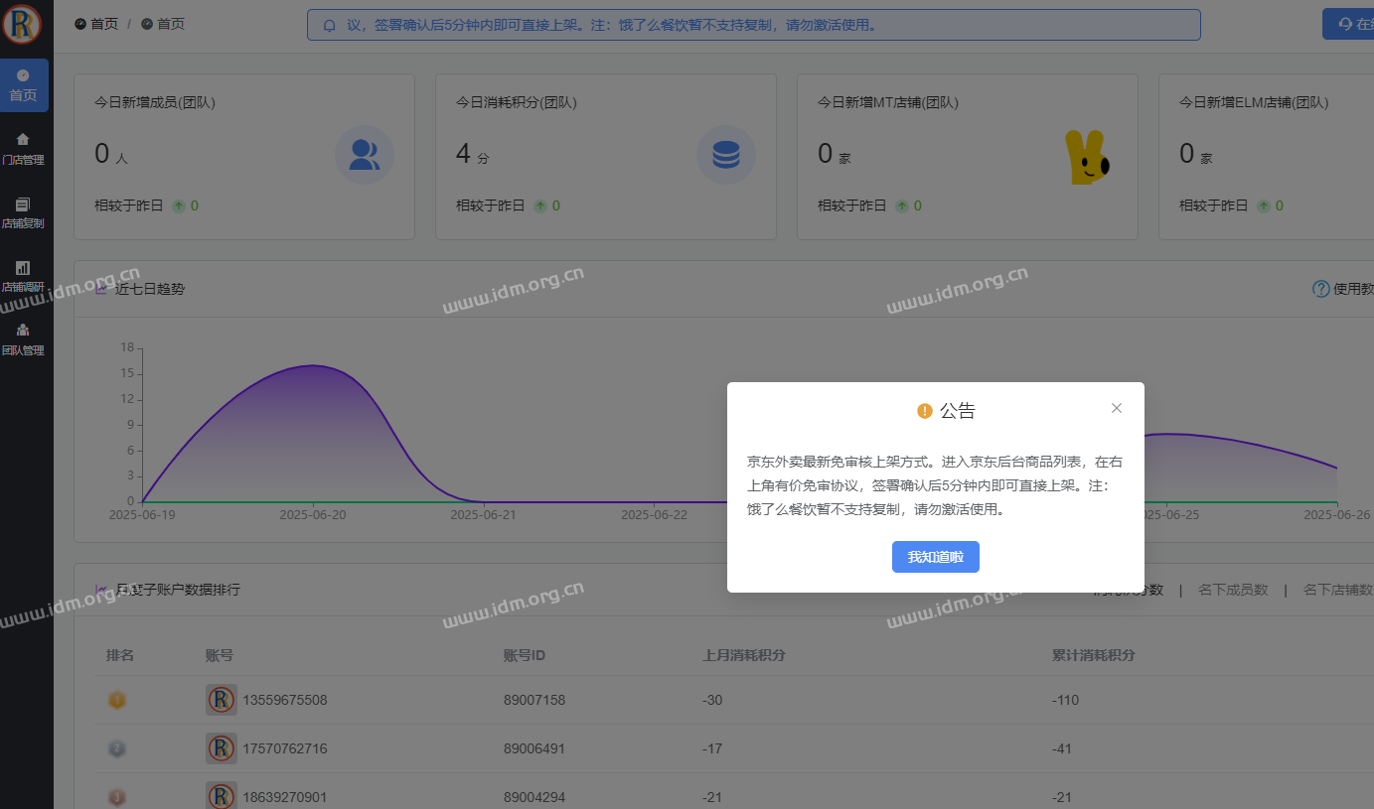1374x809 pixels.
Task: Click cumulative value -110
Action: [x=1065, y=700]
